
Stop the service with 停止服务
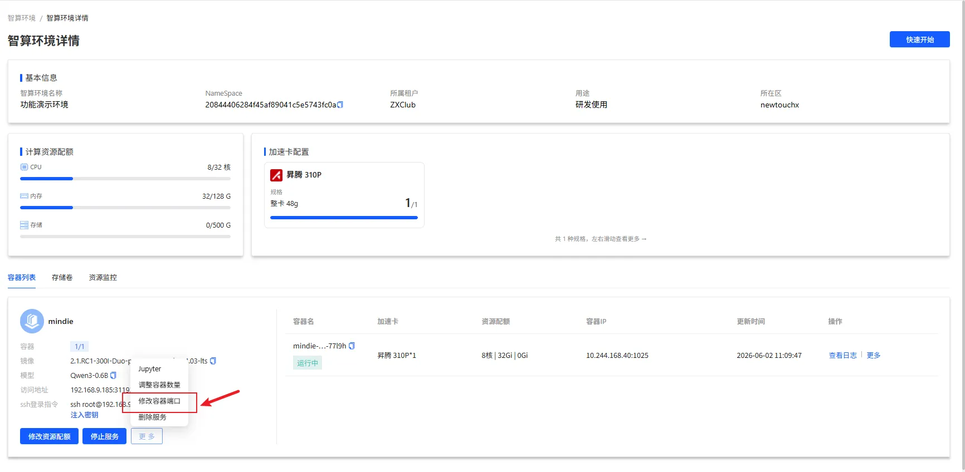point(105,436)
